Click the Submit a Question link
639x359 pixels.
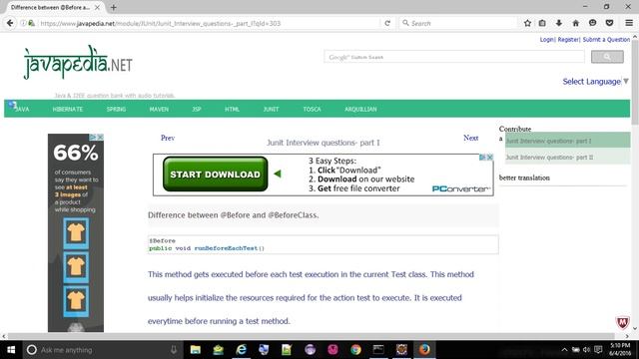click(x=606, y=40)
